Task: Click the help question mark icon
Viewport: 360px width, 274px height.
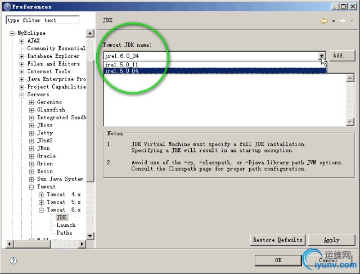Action: 13,260
